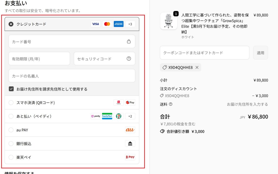Click the bank transfer building icon
Screen dimensions: 278x174
130,144
